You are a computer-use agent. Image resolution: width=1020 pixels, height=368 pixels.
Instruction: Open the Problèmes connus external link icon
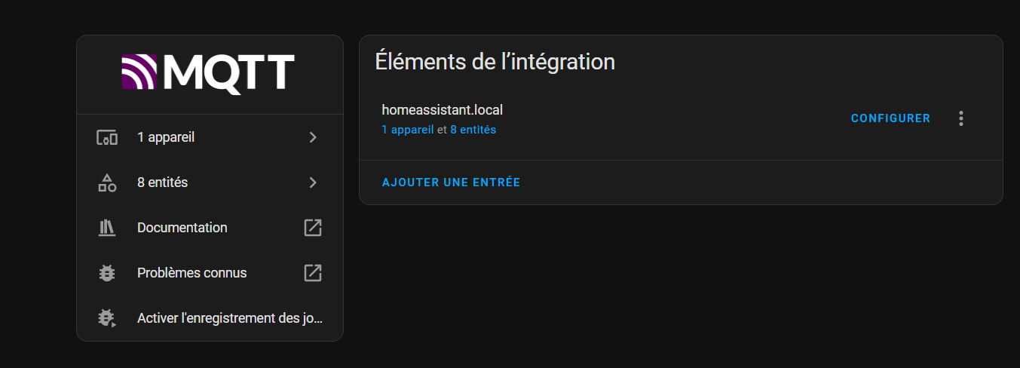coord(313,273)
